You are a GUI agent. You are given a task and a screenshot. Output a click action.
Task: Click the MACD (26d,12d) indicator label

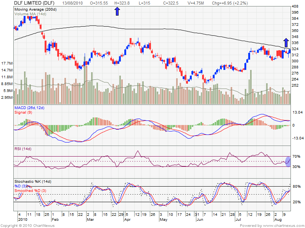29,108
